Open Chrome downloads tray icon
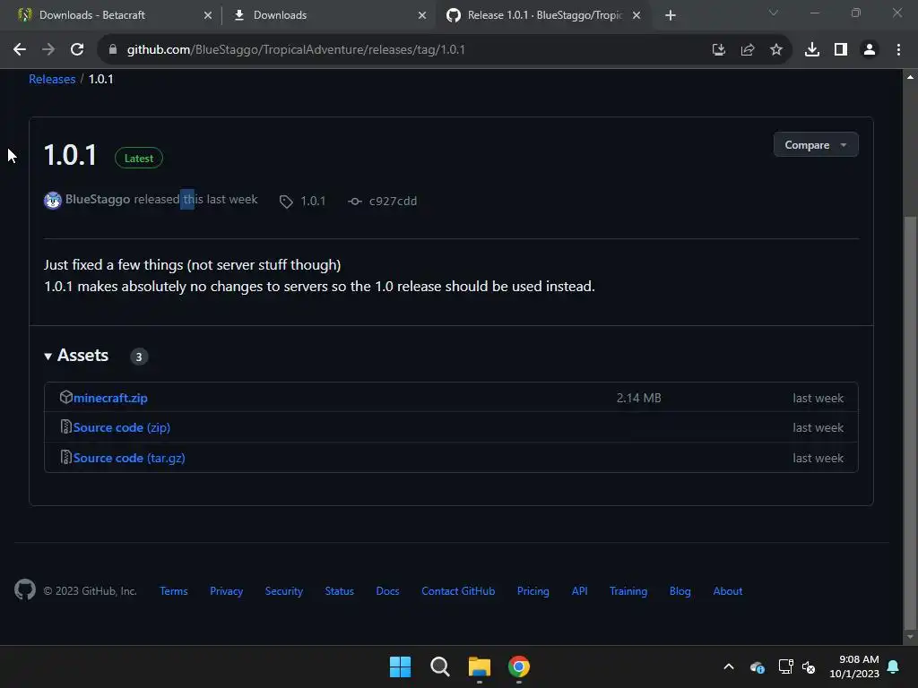This screenshot has height=688, width=918. point(812,50)
